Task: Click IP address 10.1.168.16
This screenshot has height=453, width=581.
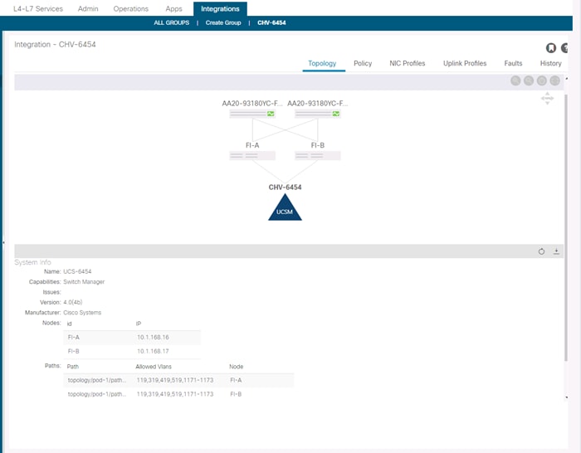Action: pyautogui.click(x=153, y=338)
